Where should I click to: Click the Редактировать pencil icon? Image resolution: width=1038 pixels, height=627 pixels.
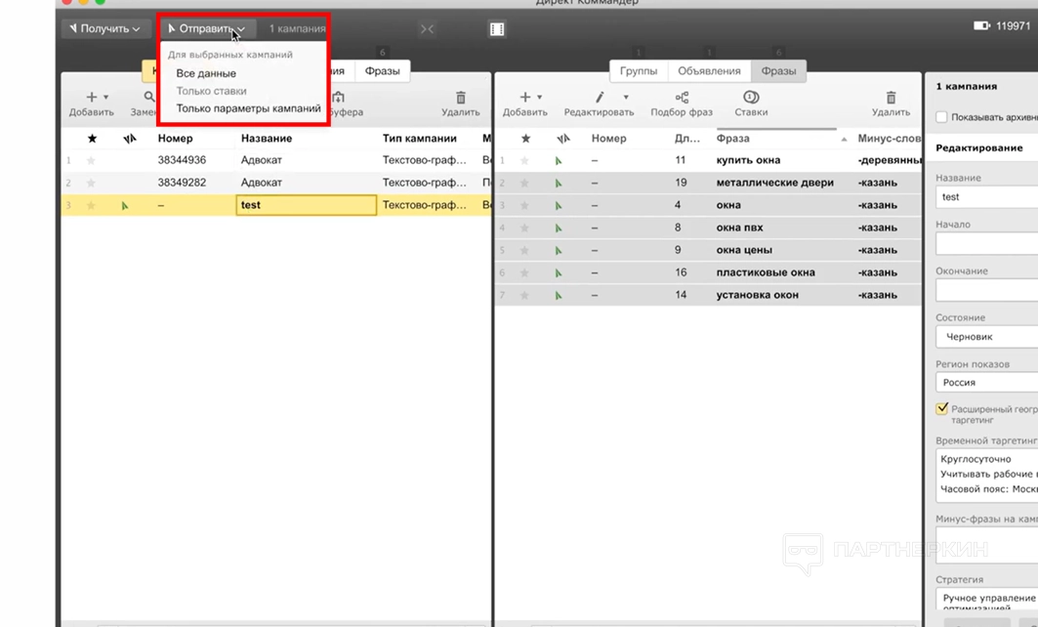[x=600, y=98]
